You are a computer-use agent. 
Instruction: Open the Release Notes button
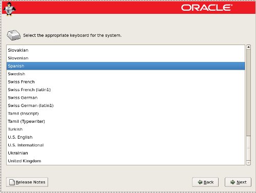coord(27,182)
